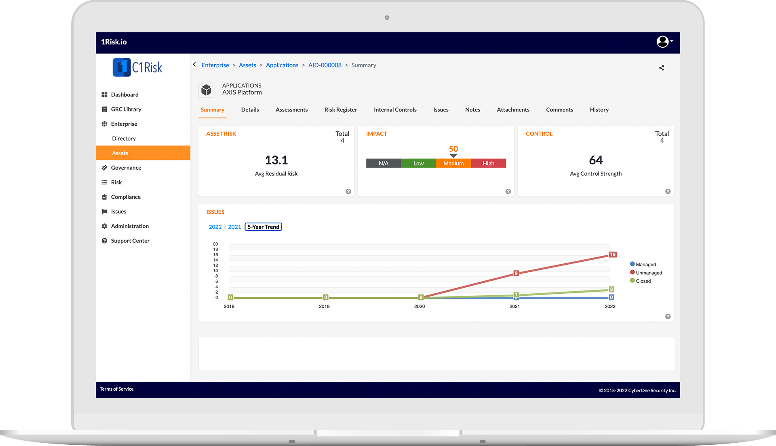The image size is (776, 446).
Task: Open the Internal Controls tab
Action: point(395,109)
